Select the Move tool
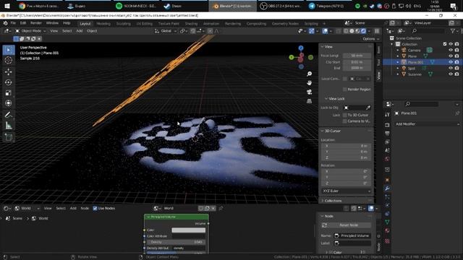The height and width of the screenshot is (260, 463). 8,71
